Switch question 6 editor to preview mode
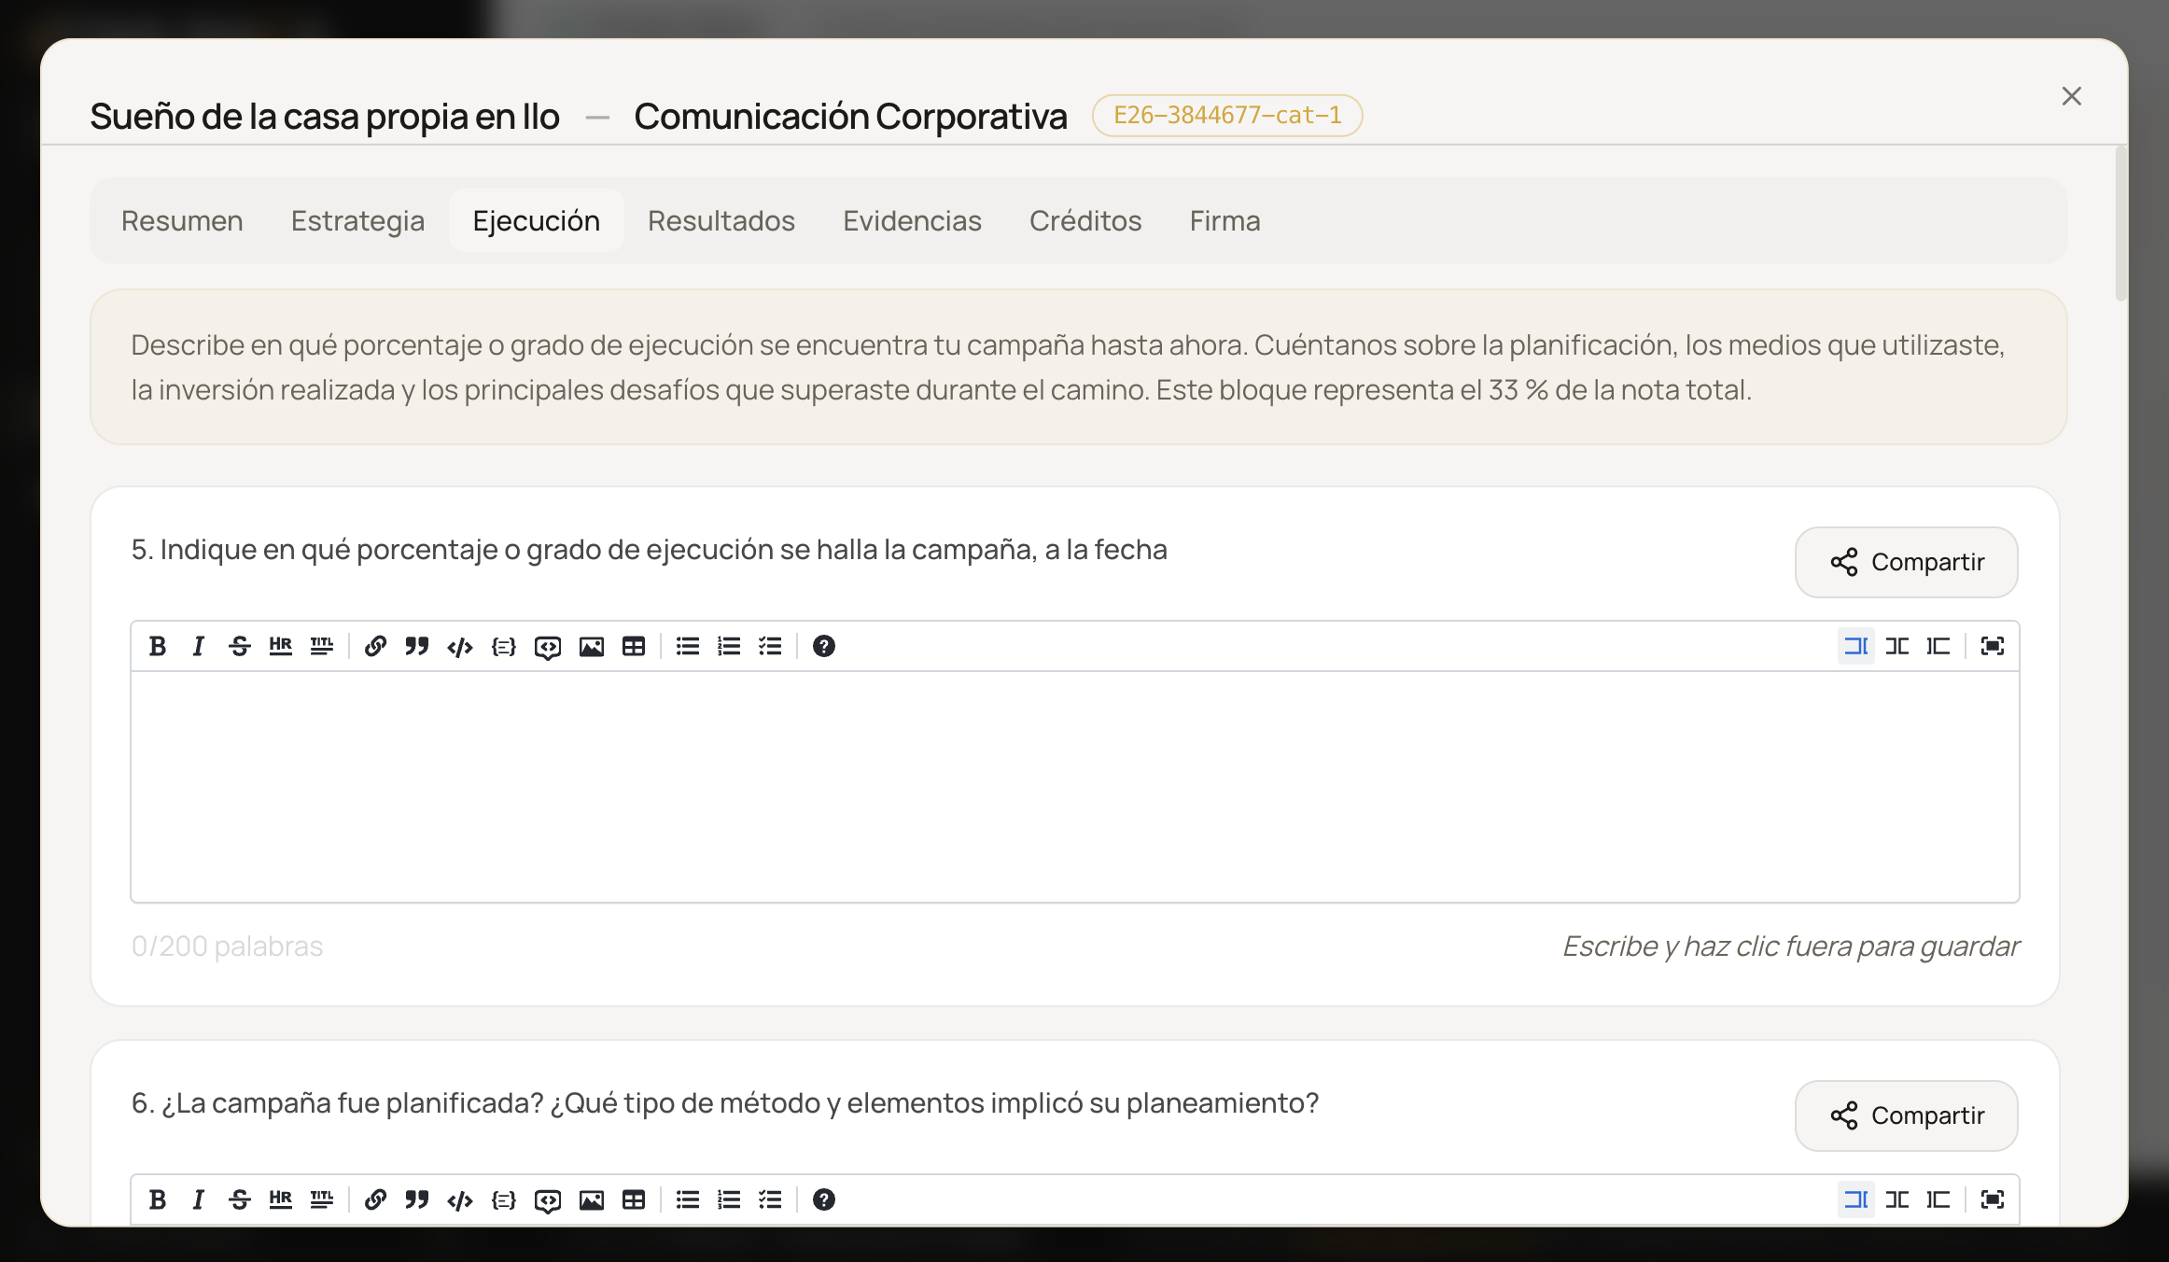The height and width of the screenshot is (1262, 2169). [x=1938, y=1199]
